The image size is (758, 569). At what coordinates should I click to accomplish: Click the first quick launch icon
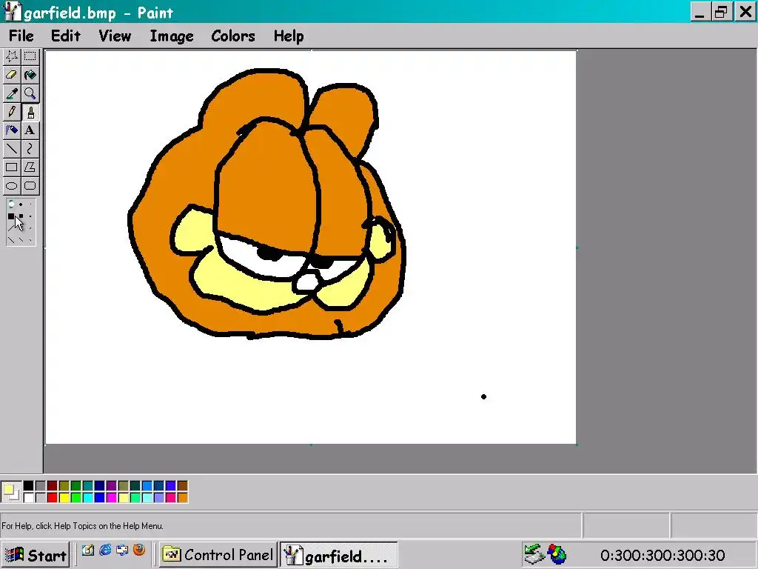(x=87, y=550)
